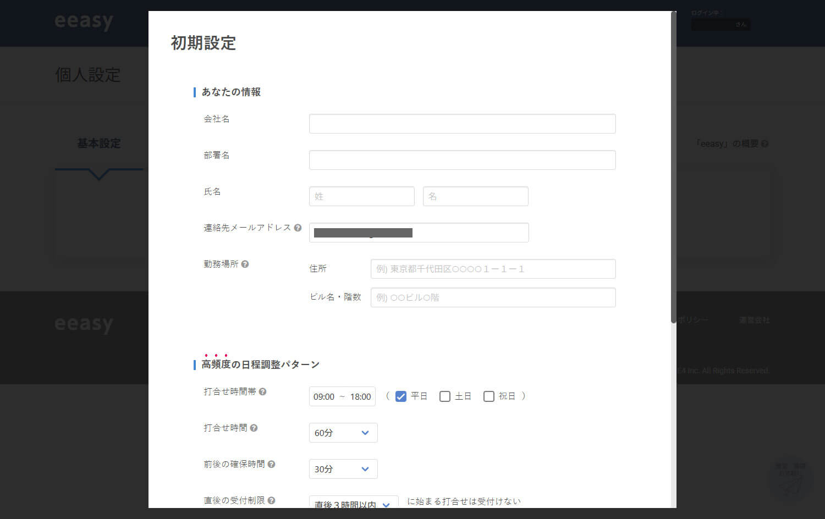Click the 姓 surname field
Viewport: 825px width, 519px height.
(x=362, y=196)
